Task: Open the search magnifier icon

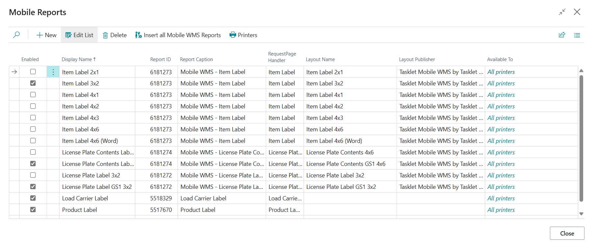Action: click(16, 35)
